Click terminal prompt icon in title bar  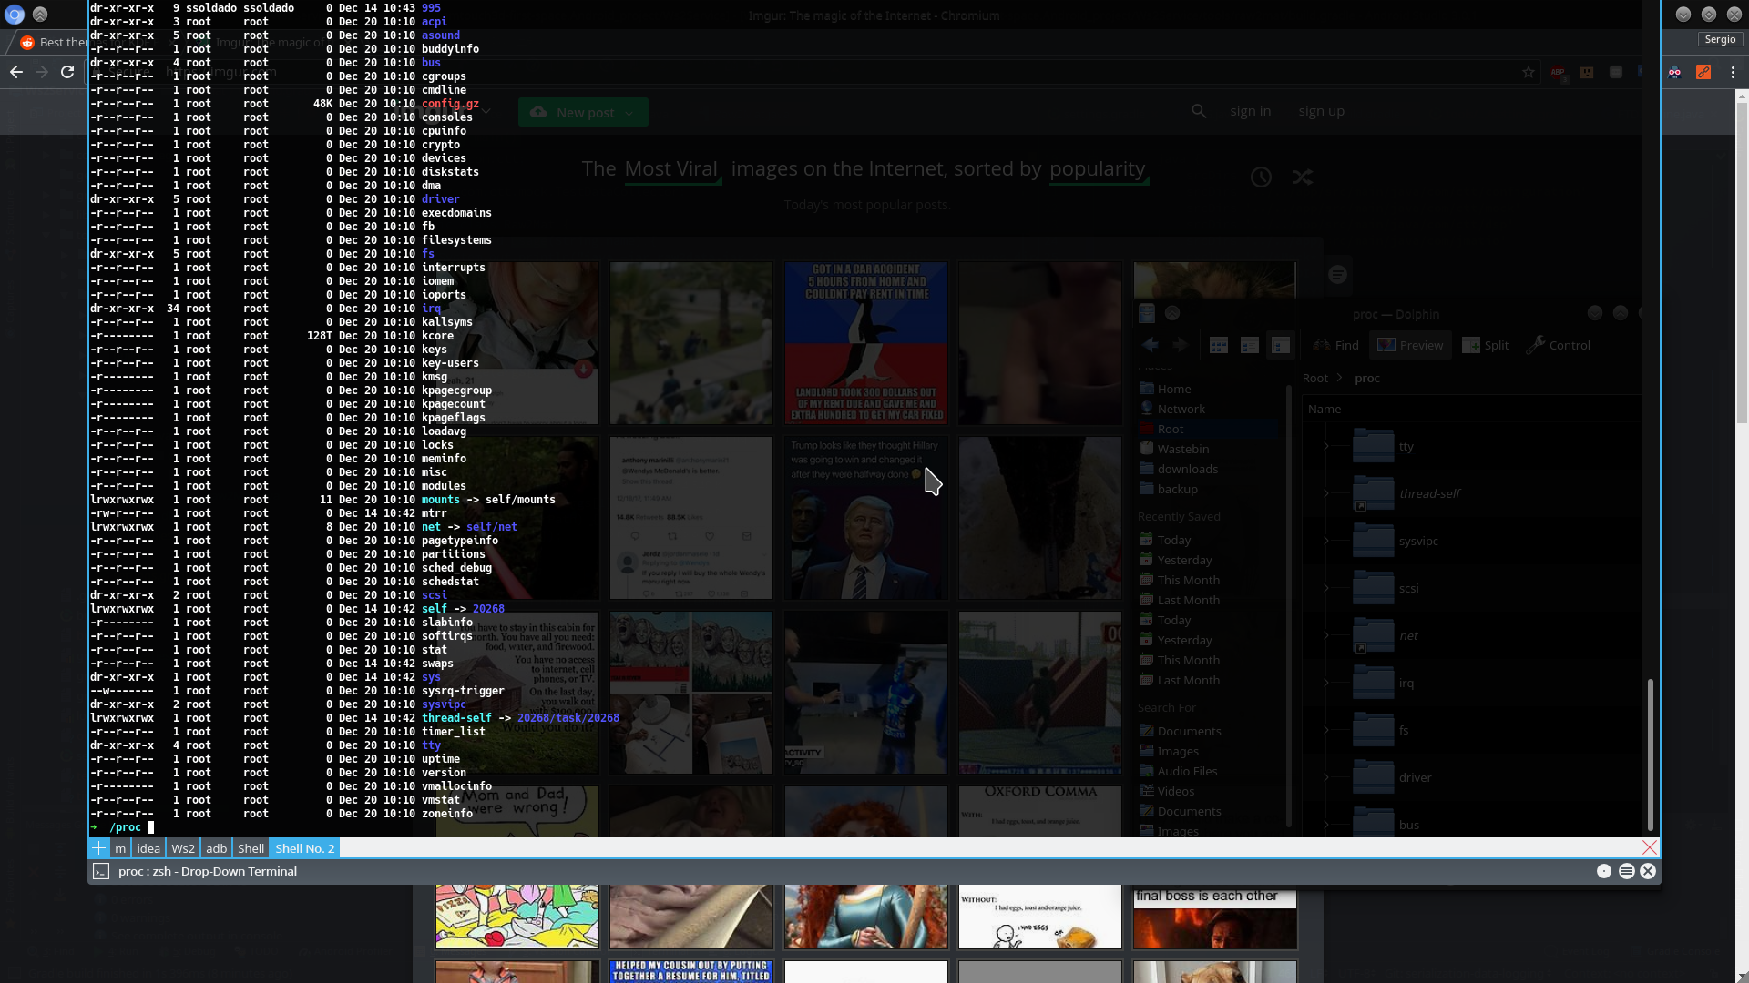pyautogui.click(x=101, y=871)
